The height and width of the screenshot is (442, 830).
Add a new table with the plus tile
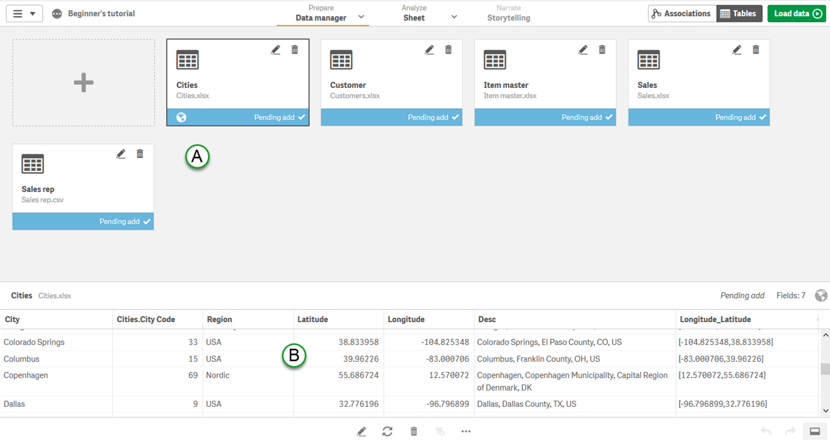click(x=83, y=82)
